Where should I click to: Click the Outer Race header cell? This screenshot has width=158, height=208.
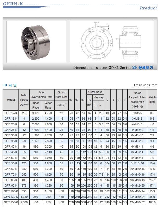pyautogui.click(x=95, y=92)
